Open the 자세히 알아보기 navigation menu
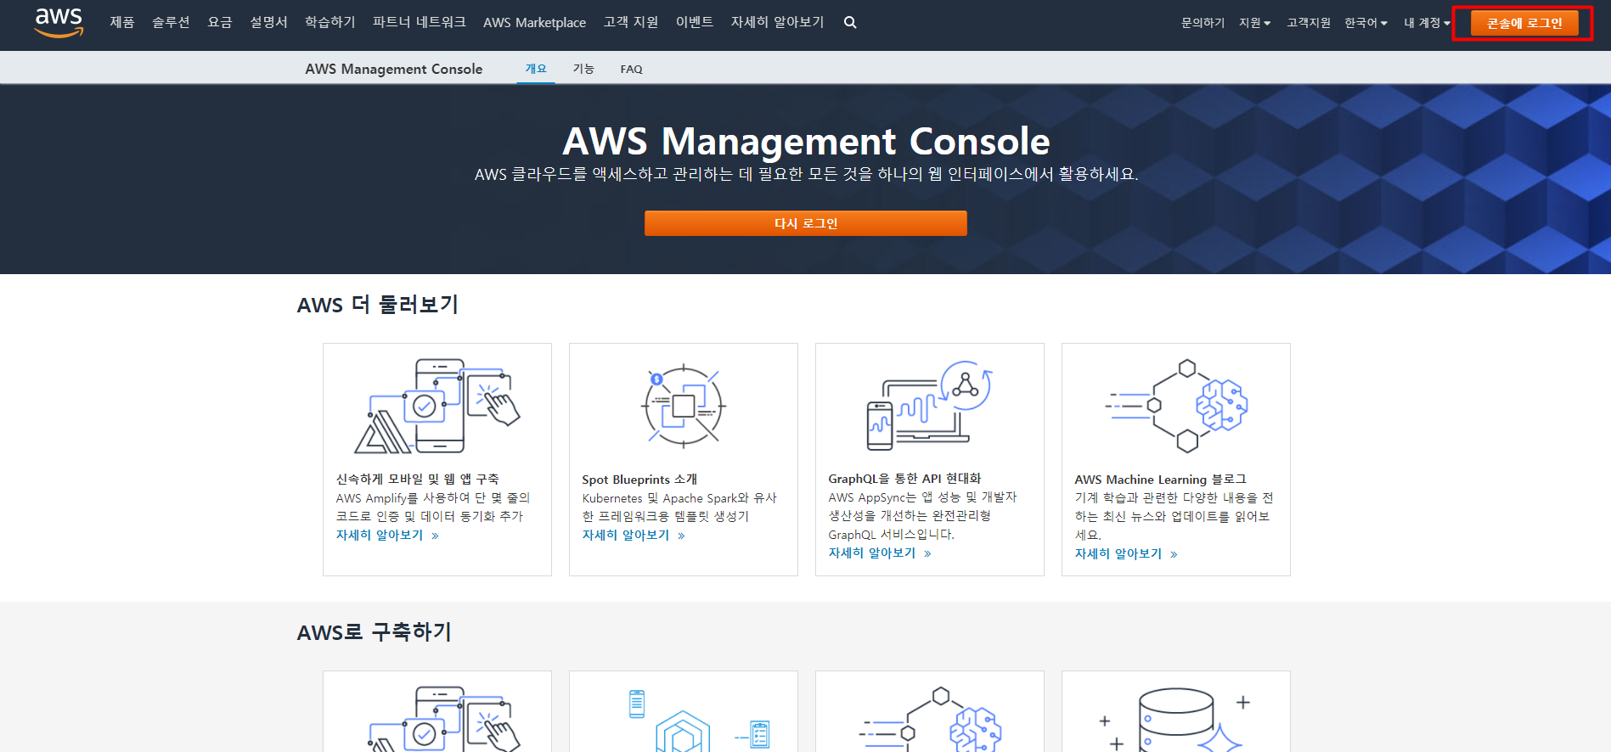This screenshot has height=752, width=1611. pos(778,22)
